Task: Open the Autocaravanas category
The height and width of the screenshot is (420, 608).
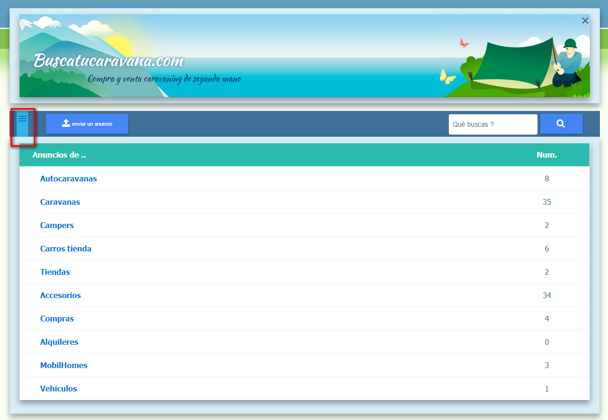Action: click(69, 179)
